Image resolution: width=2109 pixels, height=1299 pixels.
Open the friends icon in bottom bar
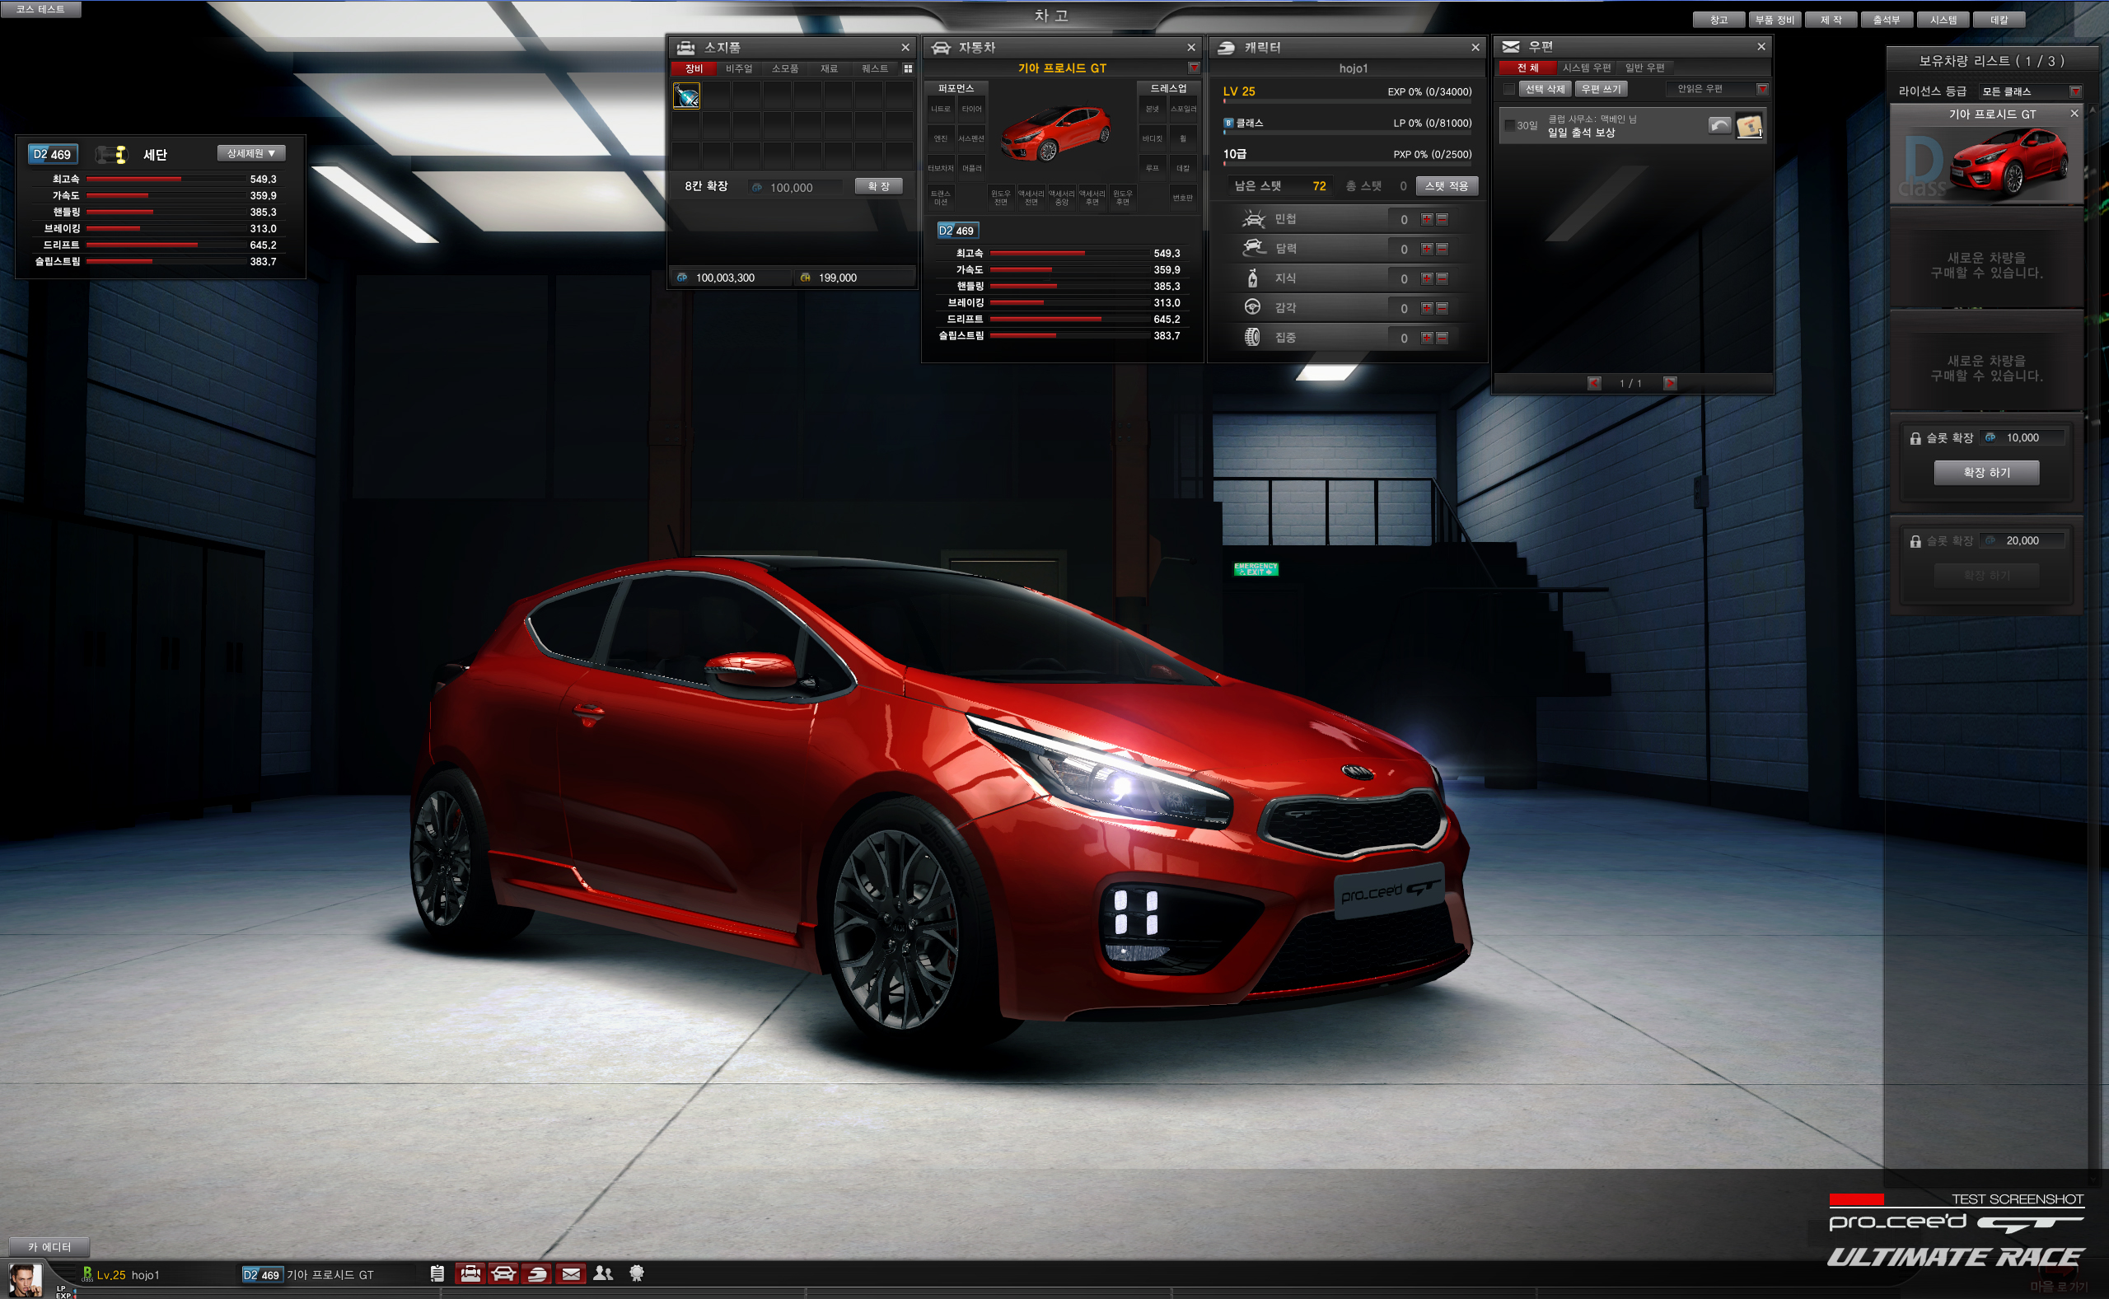click(603, 1273)
